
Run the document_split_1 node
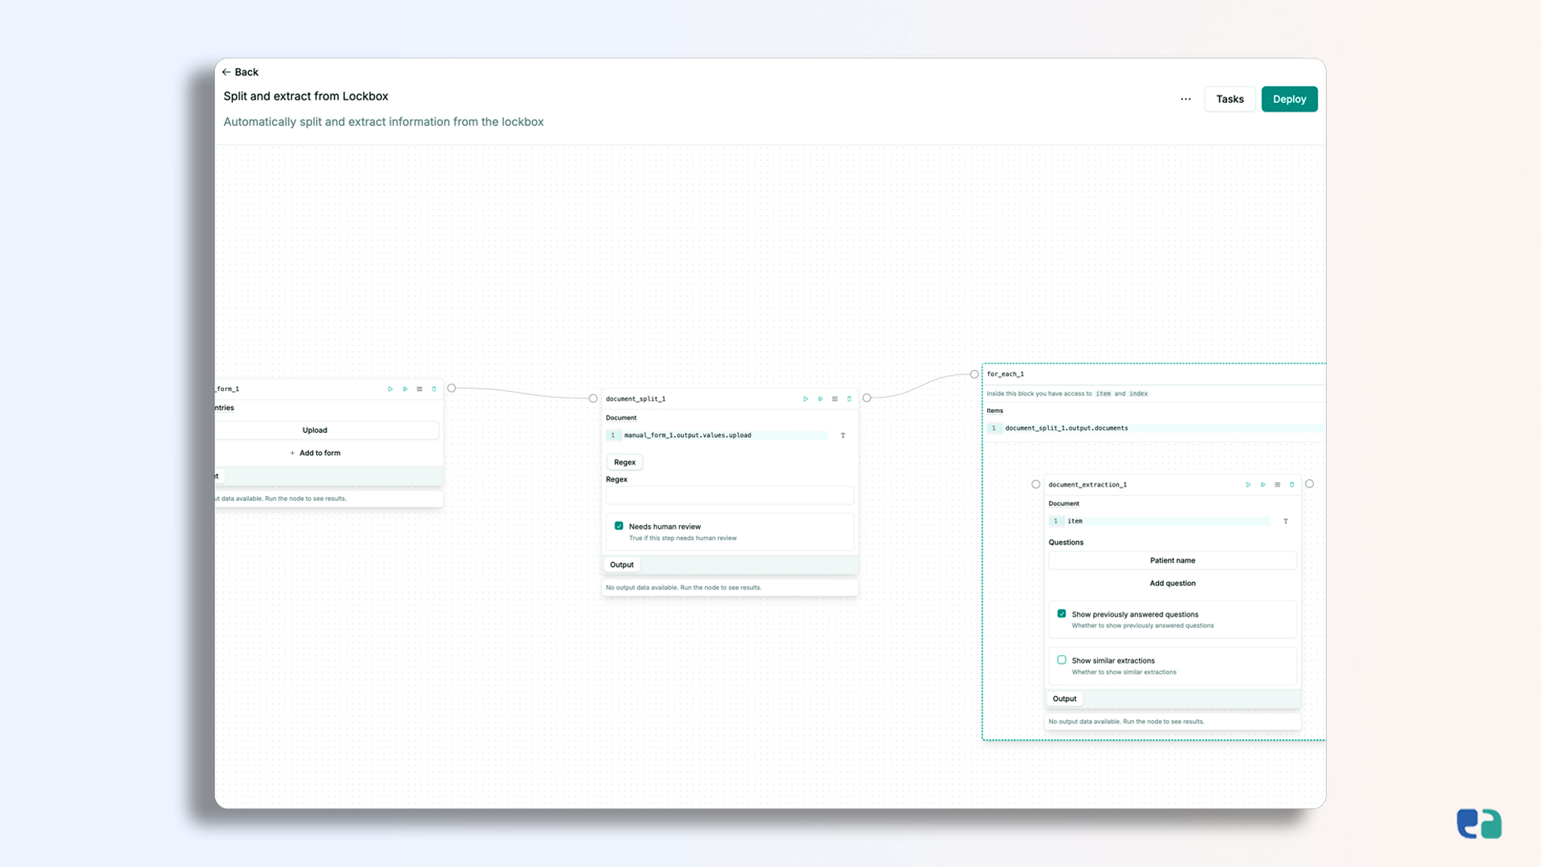pos(806,399)
